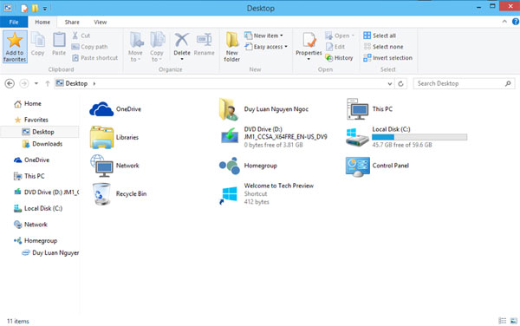Open file History from ribbon
Viewport: 520px width, 326px height.
pyautogui.click(x=339, y=58)
